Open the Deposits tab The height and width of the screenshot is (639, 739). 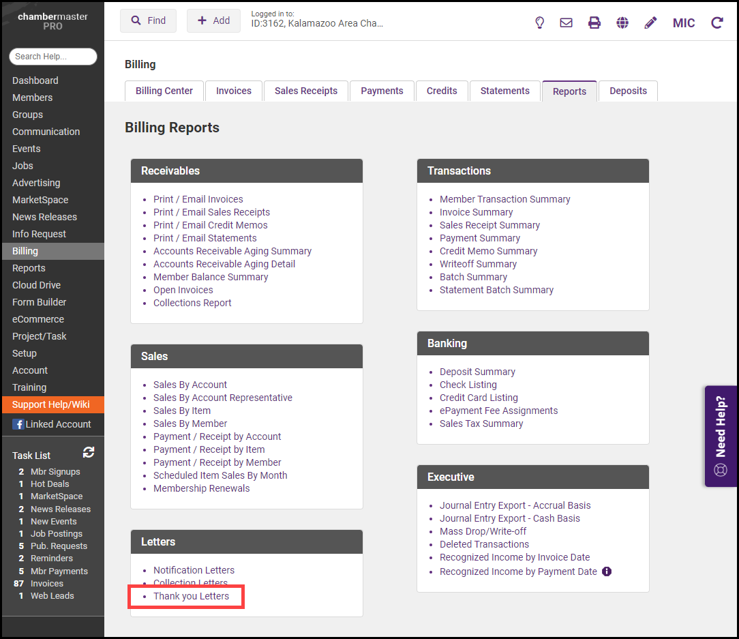coord(628,91)
